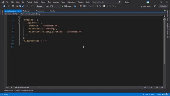
Task: Open the Extensions menu
Action: (71, 2)
